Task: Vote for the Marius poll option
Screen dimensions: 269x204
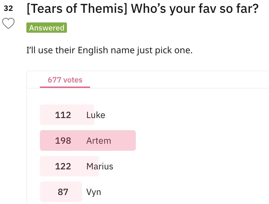Action: (x=100, y=166)
